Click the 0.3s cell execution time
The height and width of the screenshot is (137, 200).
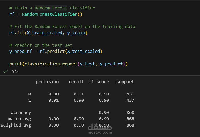pos(15,72)
